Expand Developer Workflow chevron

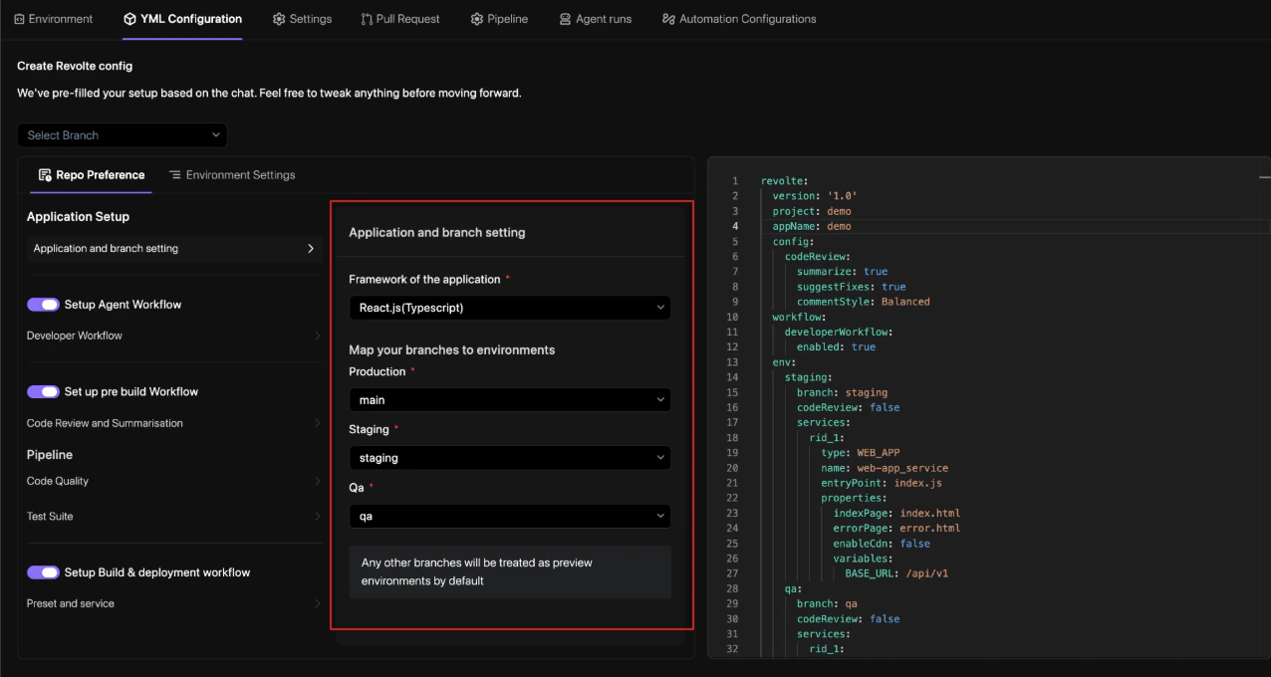pos(317,336)
